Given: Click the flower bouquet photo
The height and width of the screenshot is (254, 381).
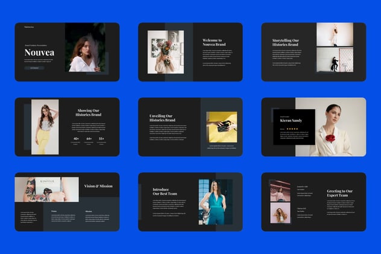Looking at the screenshot, I should pos(166,52).
